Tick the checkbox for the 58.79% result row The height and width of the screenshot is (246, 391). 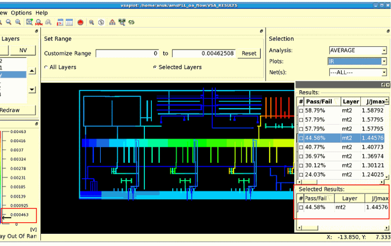click(x=301, y=111)
